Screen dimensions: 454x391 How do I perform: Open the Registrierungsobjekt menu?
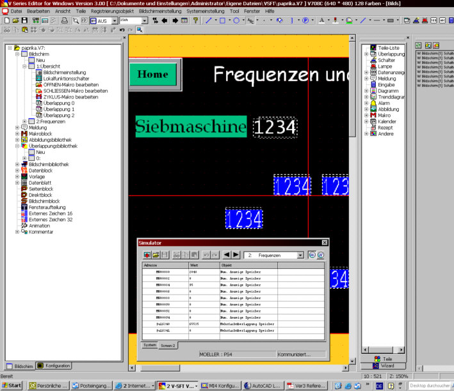112,11
